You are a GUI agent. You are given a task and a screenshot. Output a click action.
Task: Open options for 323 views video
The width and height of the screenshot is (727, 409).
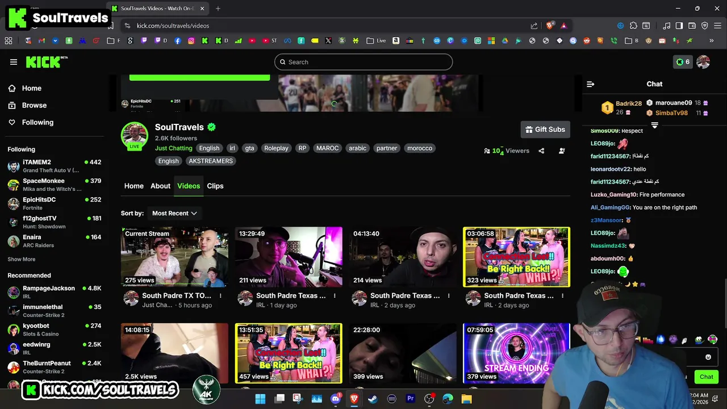point(562,295)
